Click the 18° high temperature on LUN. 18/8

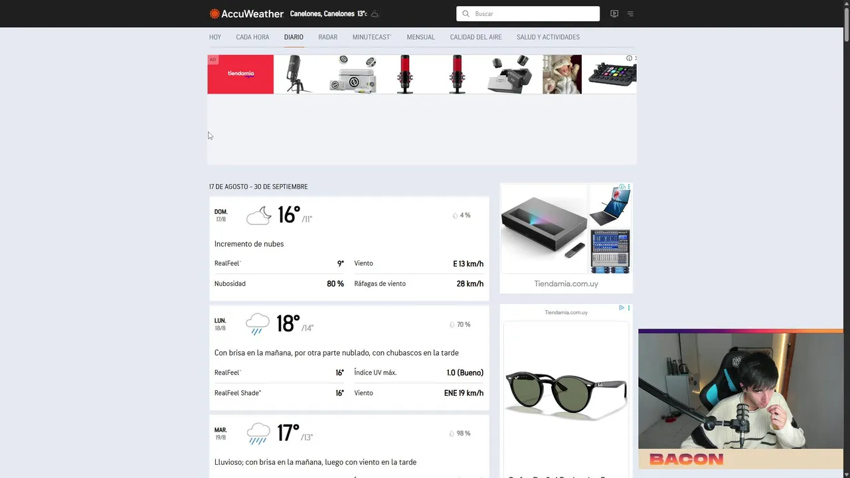point(288,324)
